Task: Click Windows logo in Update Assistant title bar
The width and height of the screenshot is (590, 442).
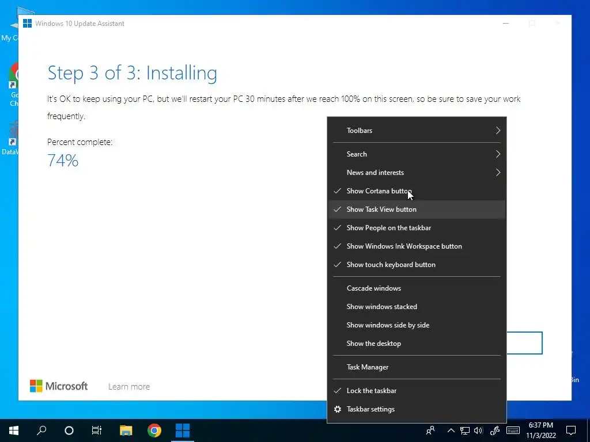Action: tap(27, 23)
